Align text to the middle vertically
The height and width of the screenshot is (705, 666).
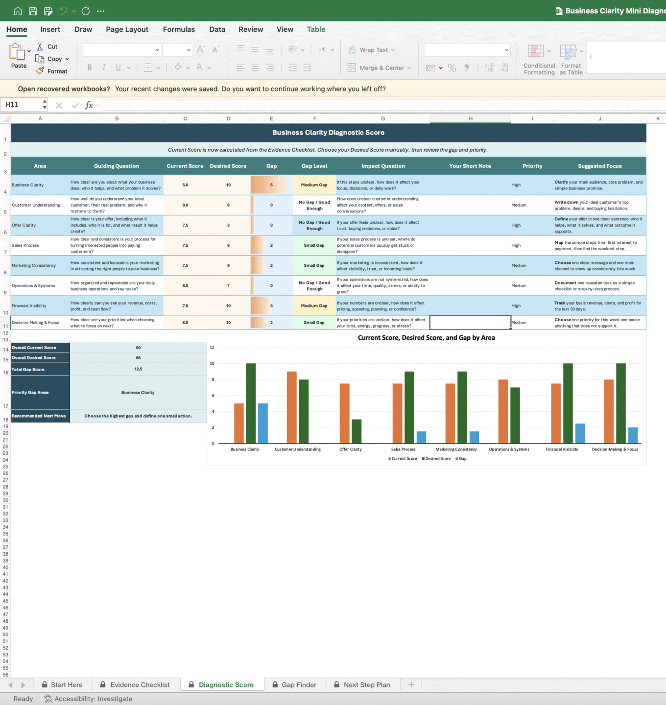tap(255, 49)
